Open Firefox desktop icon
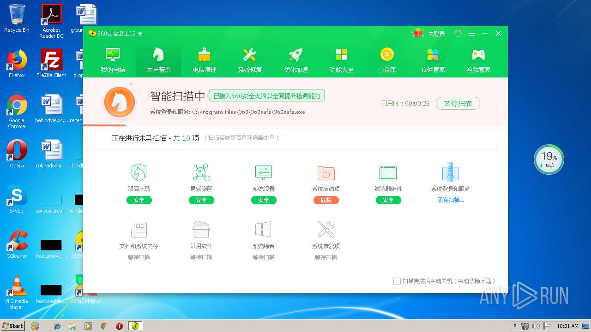The width and height of the screenshot is (591, 332). coord(17,64)
